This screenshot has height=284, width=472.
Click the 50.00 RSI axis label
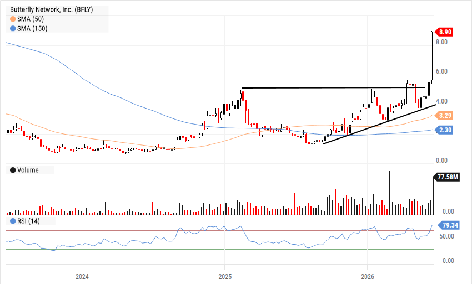446,236
